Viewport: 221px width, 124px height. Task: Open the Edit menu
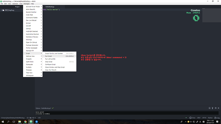(x=5, y=4)
